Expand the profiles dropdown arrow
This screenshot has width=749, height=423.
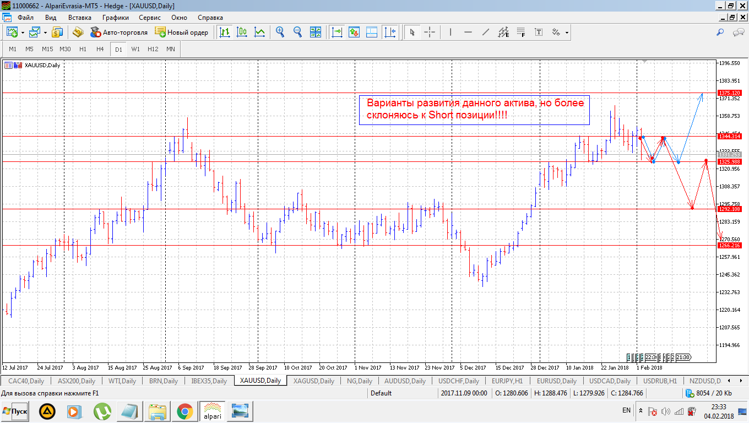(x=45, y=33)
